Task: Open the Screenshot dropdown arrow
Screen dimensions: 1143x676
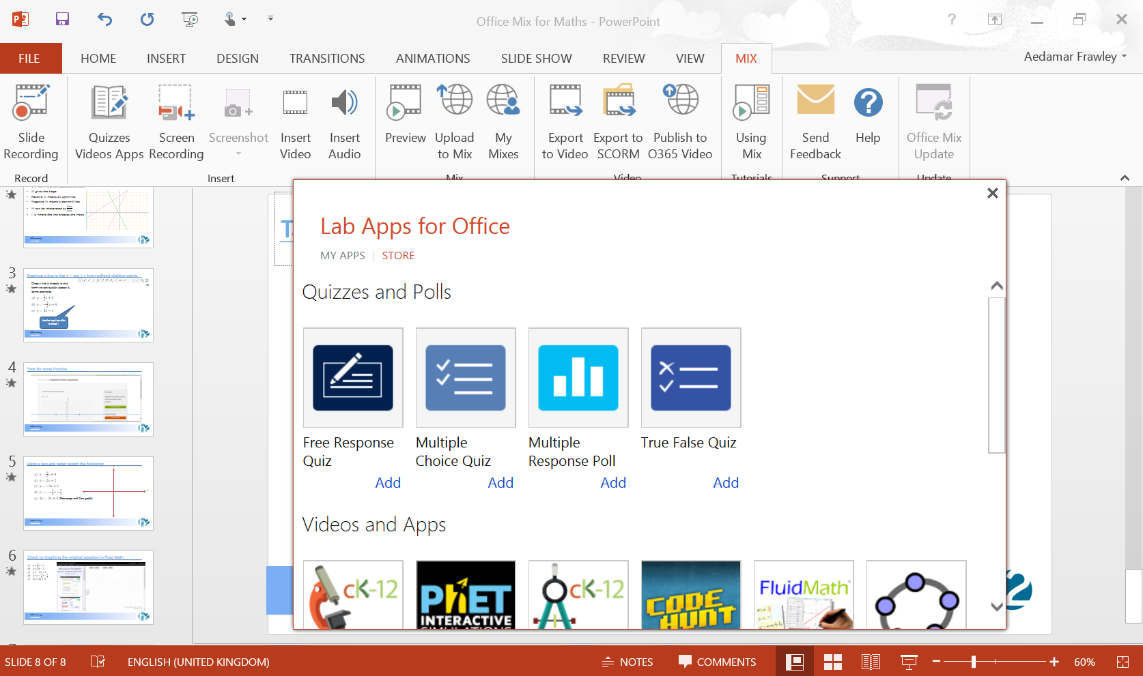Action: pyautogui.click(x=238, y=154)
